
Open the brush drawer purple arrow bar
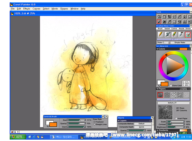174,39
